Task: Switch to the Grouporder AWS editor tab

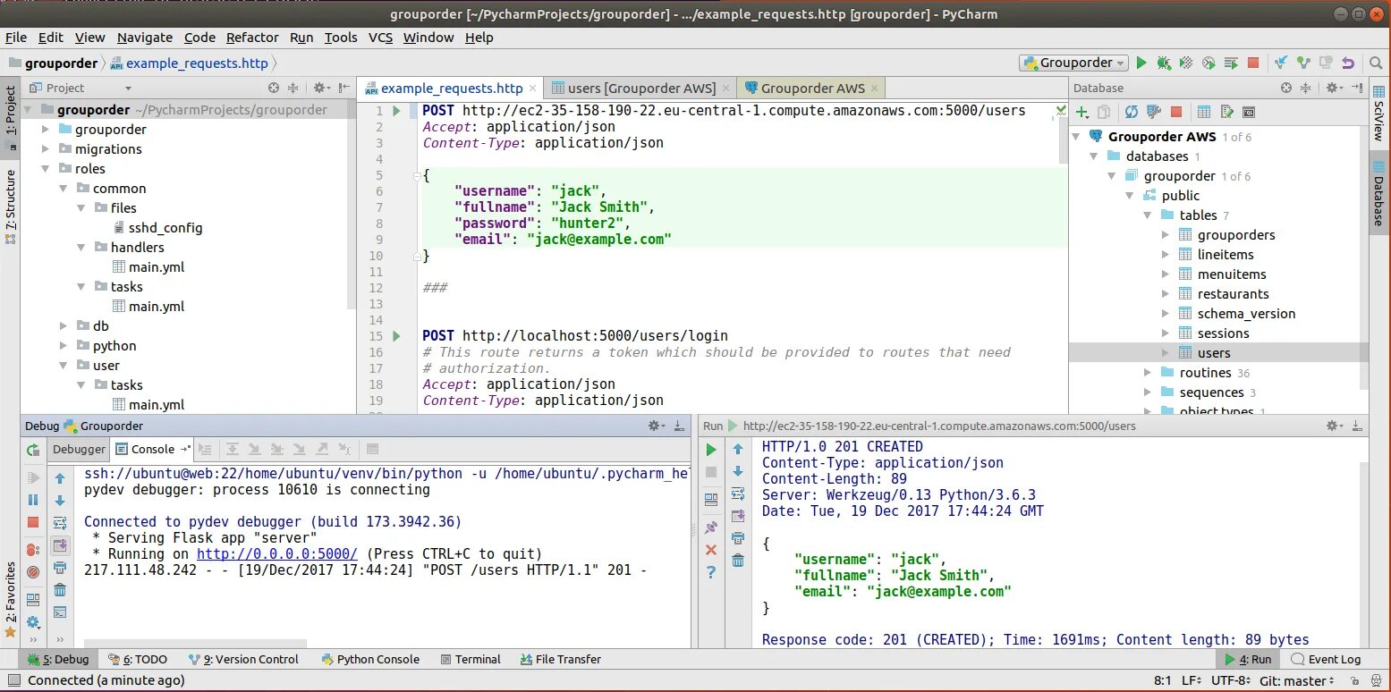Action: click(x=811, y=88)
